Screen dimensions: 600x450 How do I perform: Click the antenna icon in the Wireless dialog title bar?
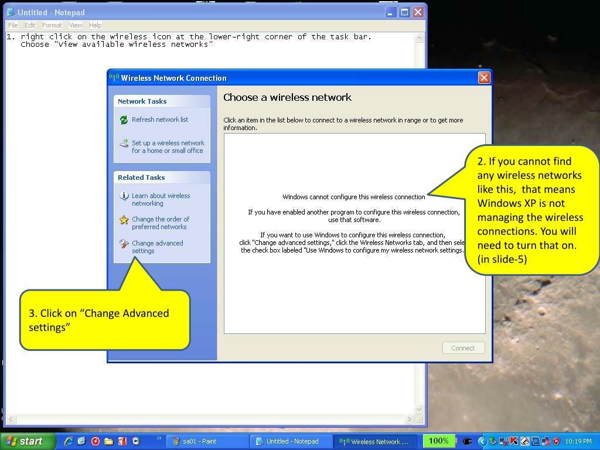tap(114, 77)
